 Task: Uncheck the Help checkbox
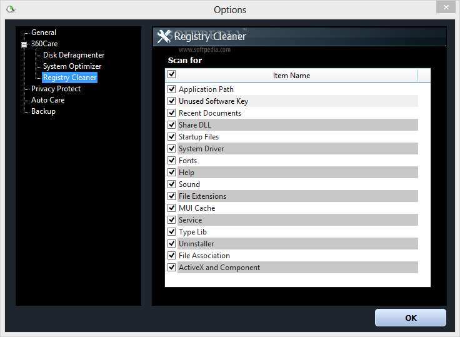(x=172, y=173)
